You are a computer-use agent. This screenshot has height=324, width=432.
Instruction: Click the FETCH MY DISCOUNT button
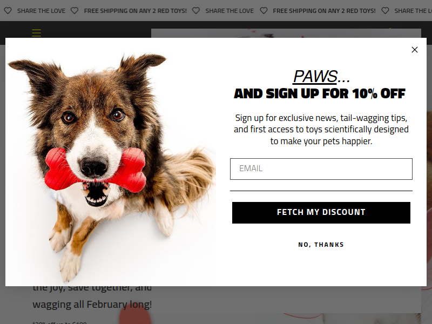click(321, 213)
